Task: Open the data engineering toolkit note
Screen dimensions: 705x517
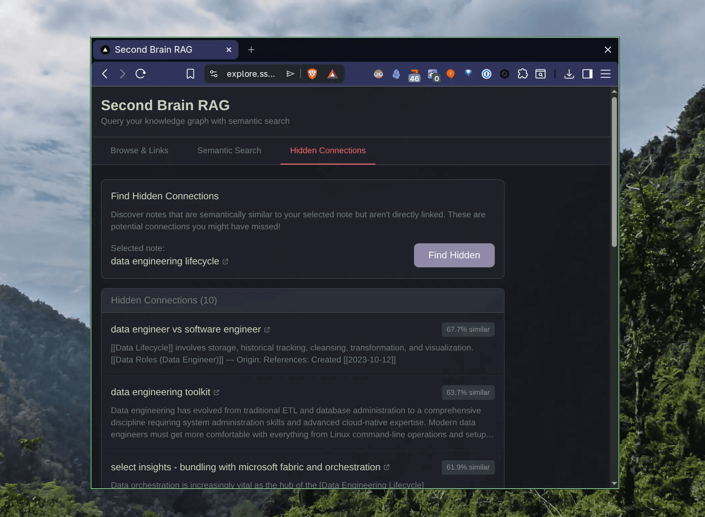Action: coord(160,392)
